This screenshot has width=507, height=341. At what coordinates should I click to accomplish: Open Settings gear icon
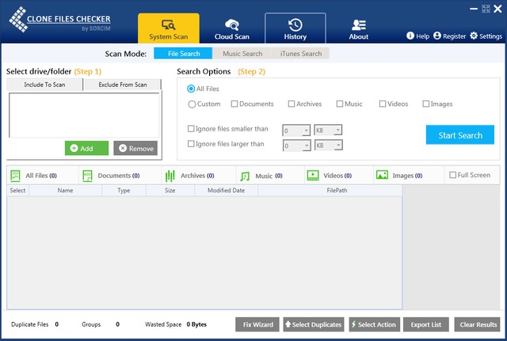(474, 36)
